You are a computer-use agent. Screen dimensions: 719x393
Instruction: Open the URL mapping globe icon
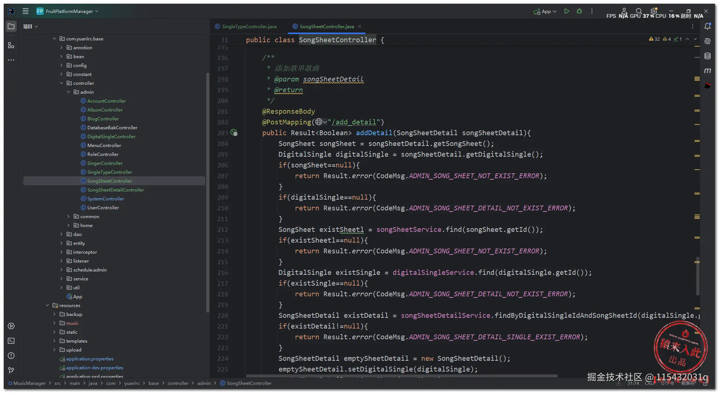pos(321,122)
